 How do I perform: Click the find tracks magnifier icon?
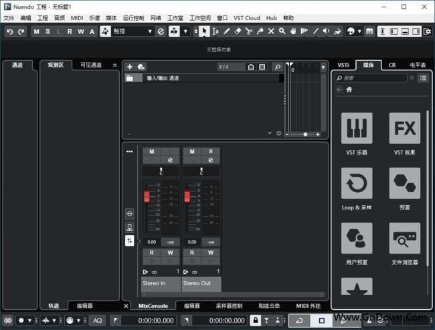pos(278,67)
